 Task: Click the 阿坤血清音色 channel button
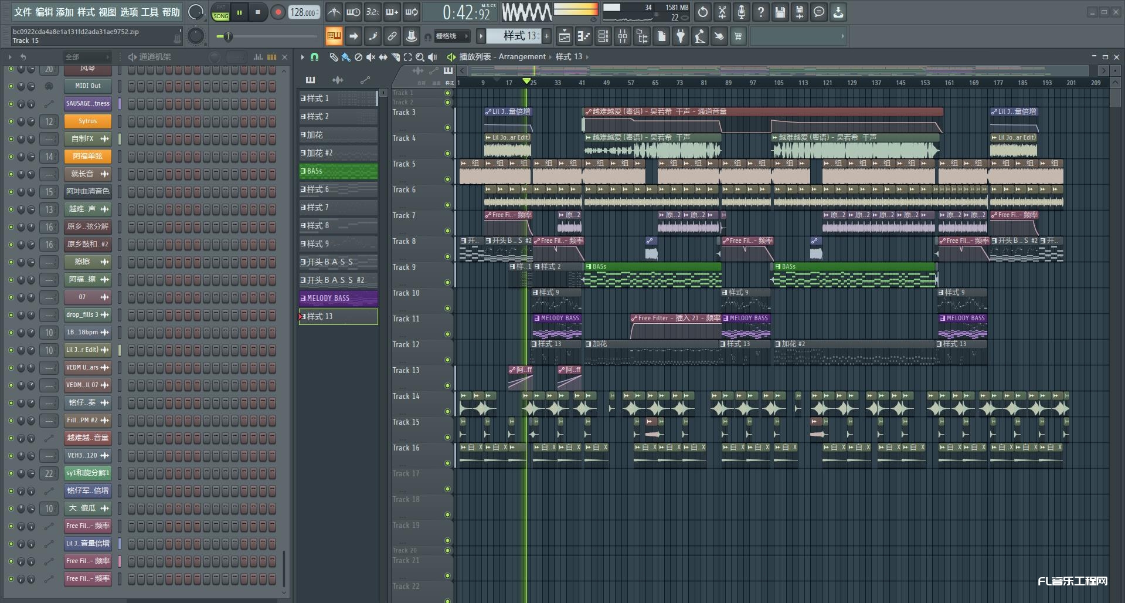point(87,192)
